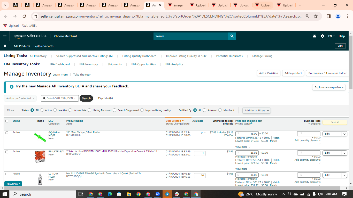The height and width of the screenshot is (198, 353).
Task: Open the browser side panel icon
Action: 329,16
